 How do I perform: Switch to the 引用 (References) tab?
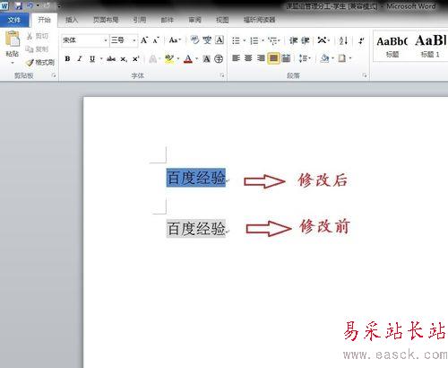140,20
